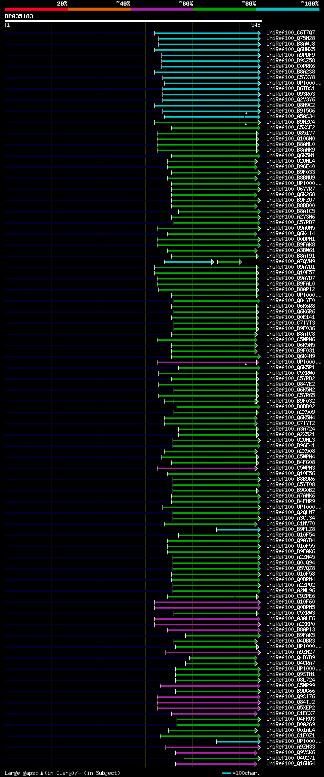Click label UniRef100_Q0E141
Image resolution: width=324 pixels, height=777 pixels.
tap(291, 317)
